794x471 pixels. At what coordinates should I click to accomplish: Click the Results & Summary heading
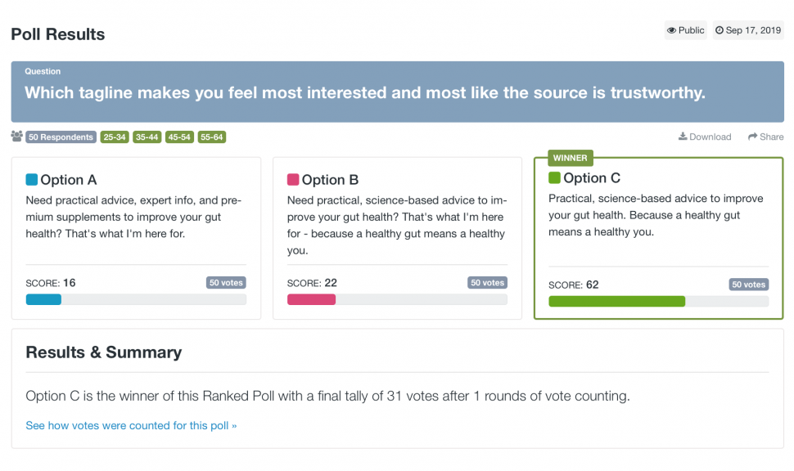click(x=104, y=352)
